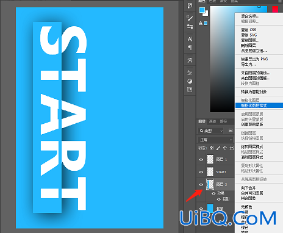
Task: Choose 来自图层的画板 artboard entry
Action: pos(256,73)
